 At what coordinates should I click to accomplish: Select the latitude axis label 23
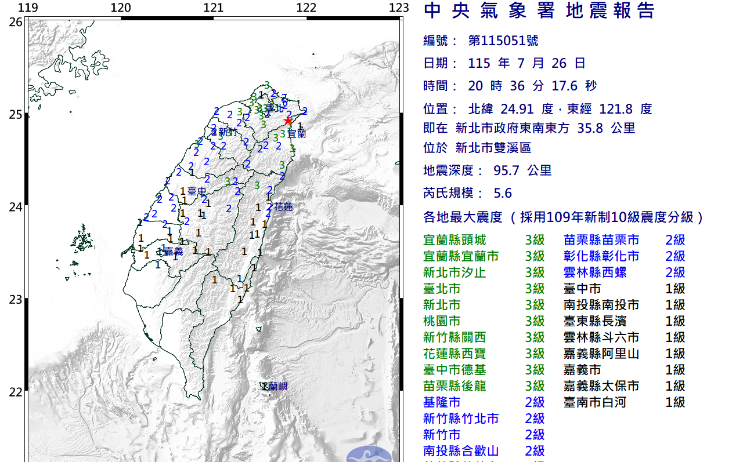pyautogui.click(x=16, y=300)
